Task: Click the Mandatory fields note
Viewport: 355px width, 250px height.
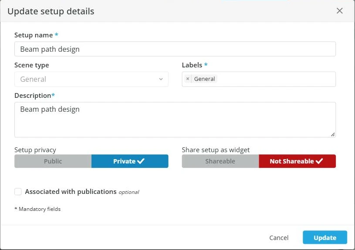Action: tap(37, 209)
